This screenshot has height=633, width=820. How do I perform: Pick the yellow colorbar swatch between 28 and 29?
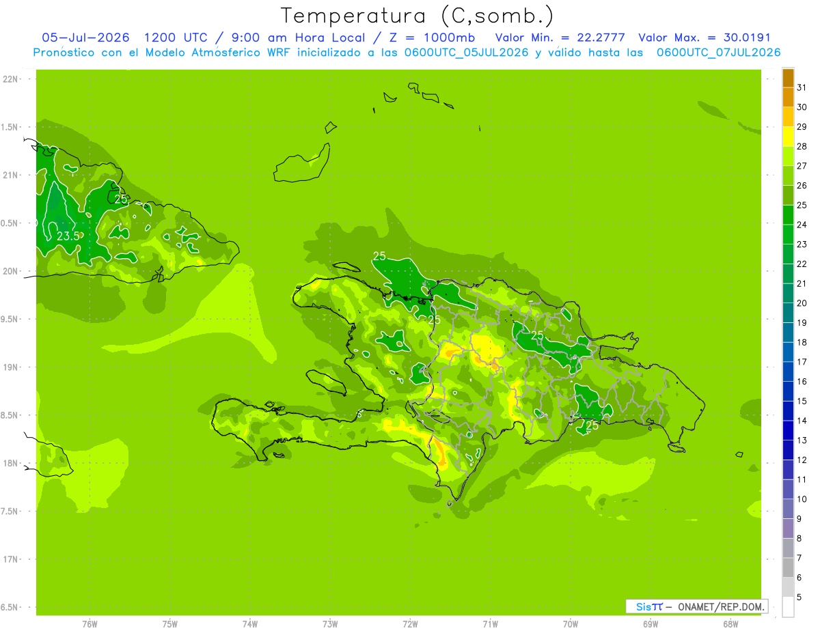click(x=788, y=136)
